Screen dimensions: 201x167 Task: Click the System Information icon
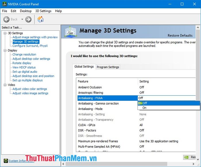[x=6, y=161]
